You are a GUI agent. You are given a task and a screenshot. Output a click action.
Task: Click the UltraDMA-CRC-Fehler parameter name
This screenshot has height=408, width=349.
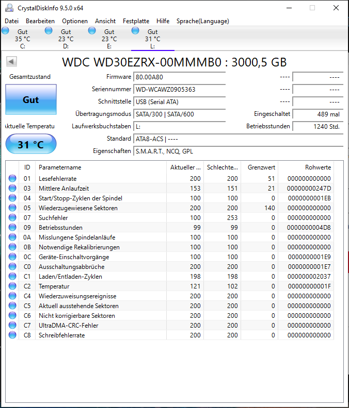(x=68, y=326)
